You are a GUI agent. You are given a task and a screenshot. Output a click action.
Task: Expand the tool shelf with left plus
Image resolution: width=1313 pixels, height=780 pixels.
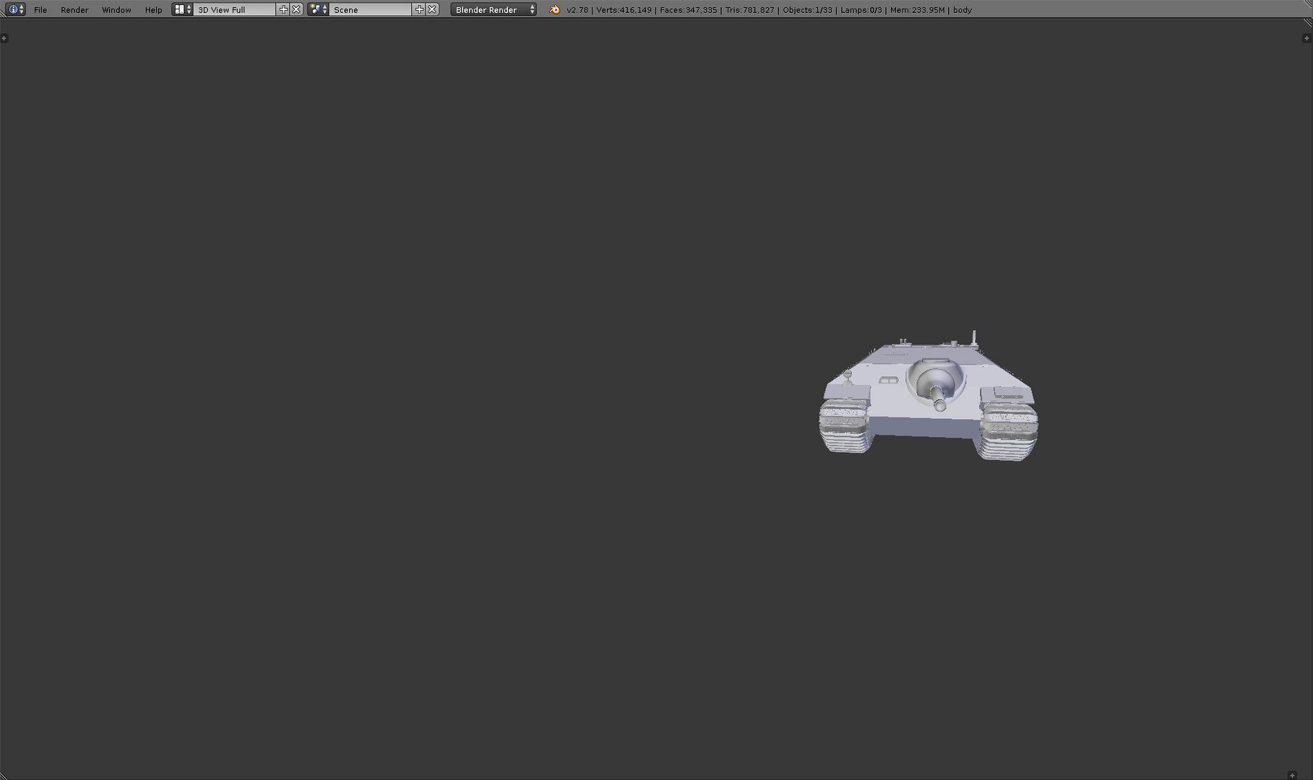4,38
